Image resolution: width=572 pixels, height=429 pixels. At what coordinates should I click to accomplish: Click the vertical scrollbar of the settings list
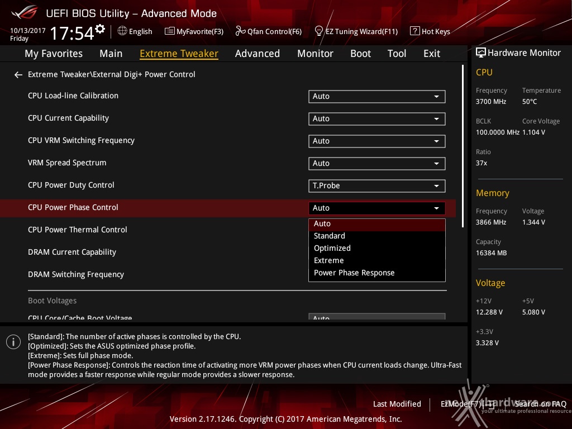coord(463,146)
